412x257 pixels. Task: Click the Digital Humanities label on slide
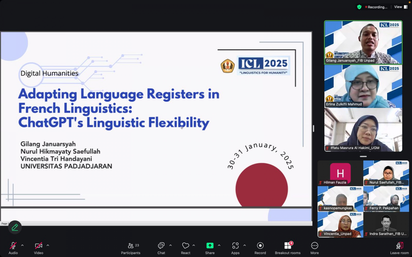pyautogui.click(x=49, y=73)
